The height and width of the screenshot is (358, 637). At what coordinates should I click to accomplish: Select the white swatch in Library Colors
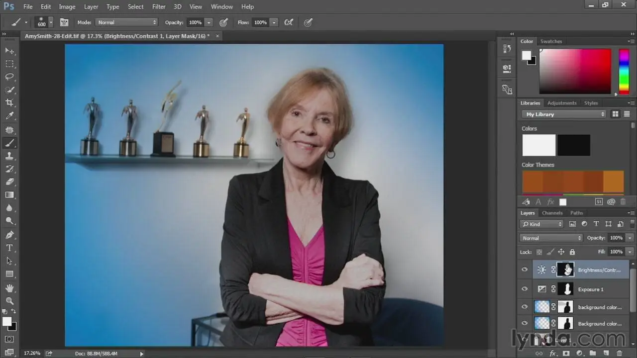(538, 145)
